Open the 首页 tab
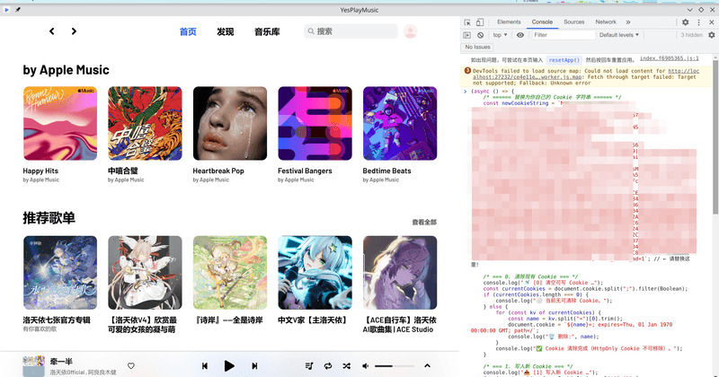719x377 pixels. tap(188, 31)
